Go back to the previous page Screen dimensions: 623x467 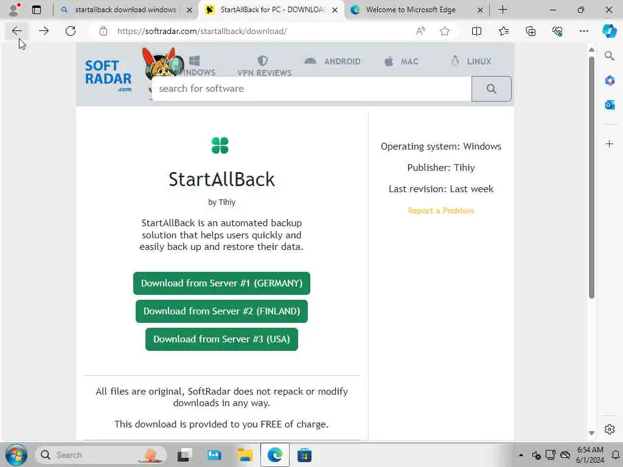pyautogui.click(x=16, y=31)
